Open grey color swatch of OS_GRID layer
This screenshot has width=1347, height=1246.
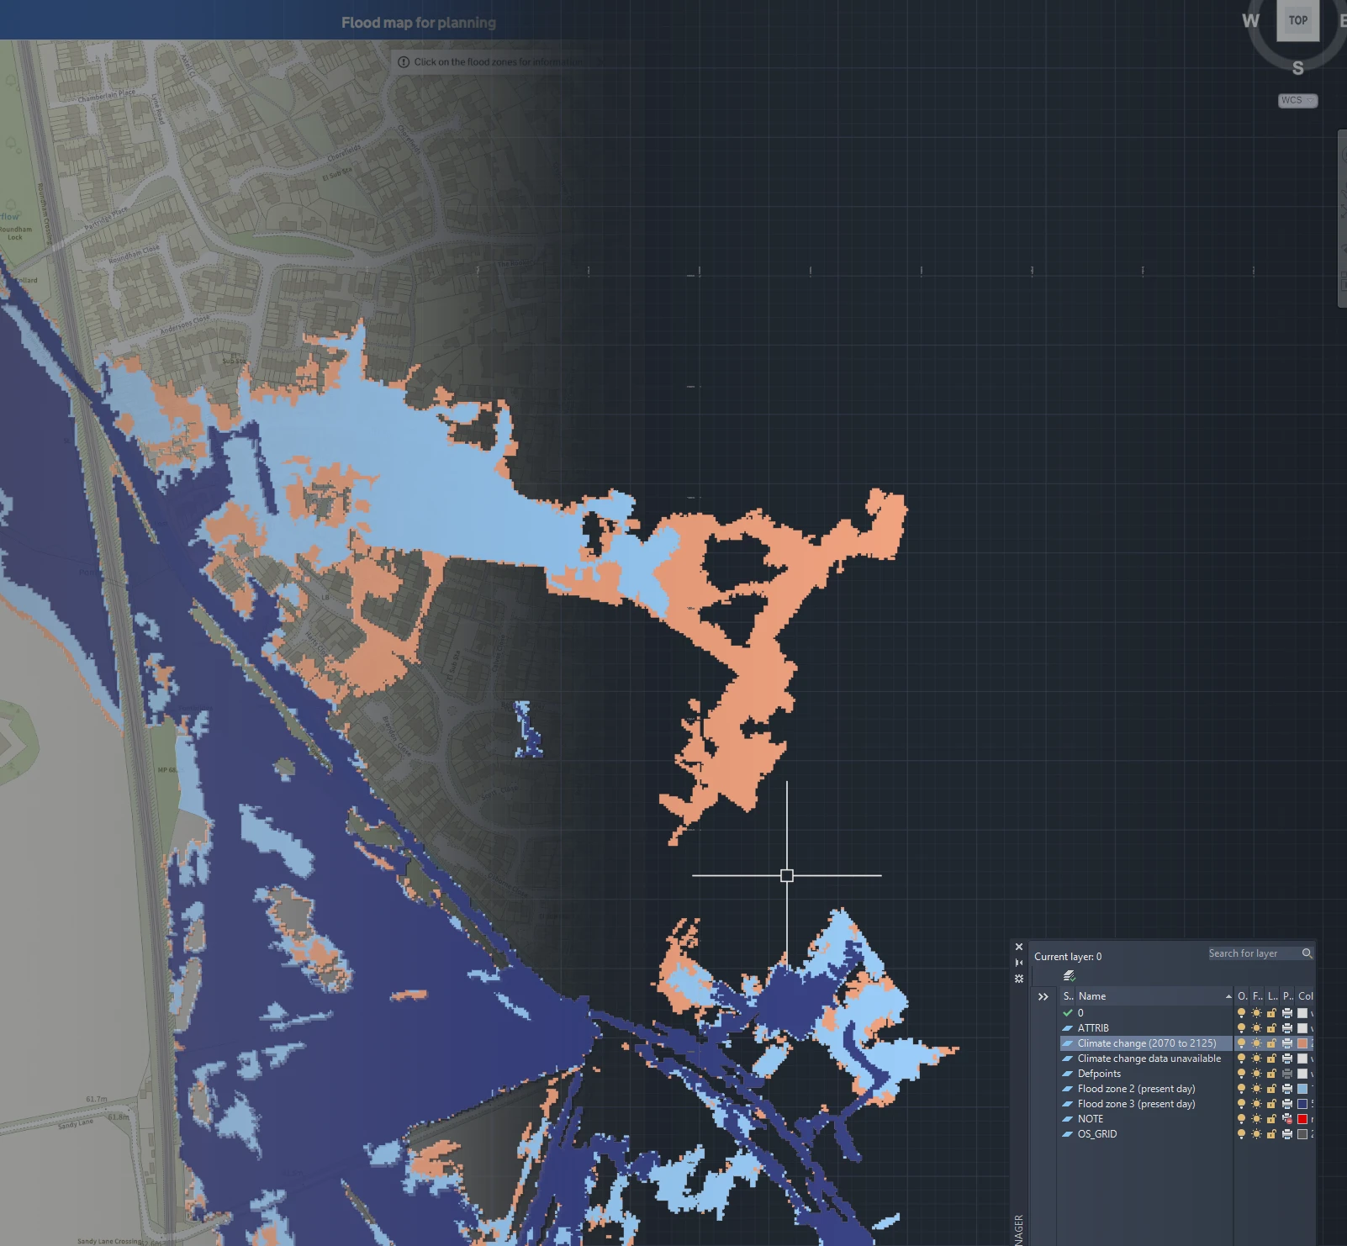pyautogui.click(x=1302, y=1134)
